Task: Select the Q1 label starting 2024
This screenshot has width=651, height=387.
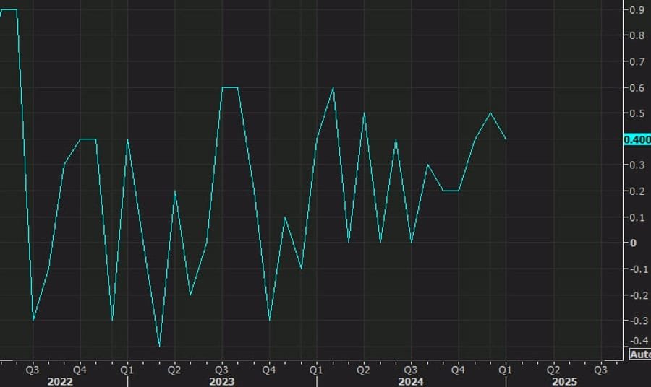Action: 316,369
